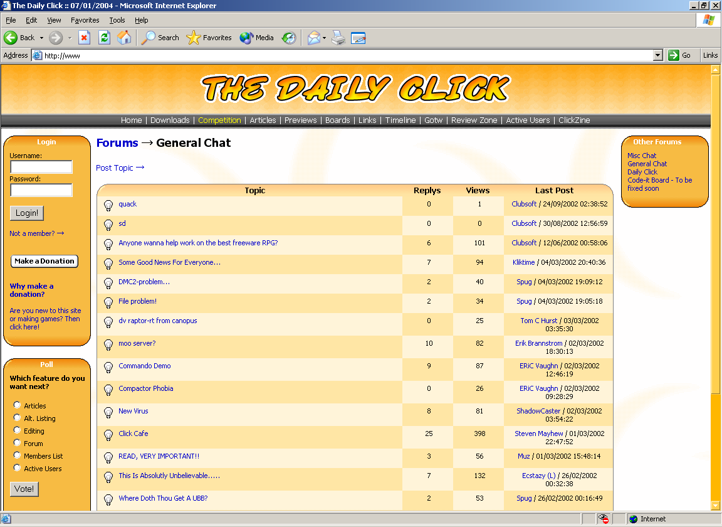
Task: Open History clock toolbar icon
Action: coord(289,38)
